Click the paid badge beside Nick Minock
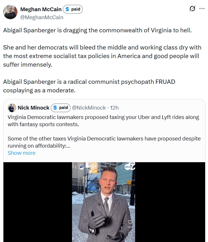 coord(61,108)
